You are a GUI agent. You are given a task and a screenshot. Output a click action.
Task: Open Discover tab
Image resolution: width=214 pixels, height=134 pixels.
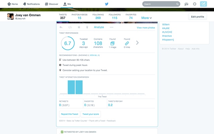click(x=51, y=4)
